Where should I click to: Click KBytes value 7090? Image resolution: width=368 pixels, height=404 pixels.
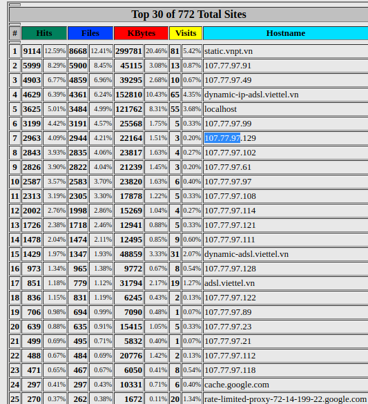tap(133, 312)
